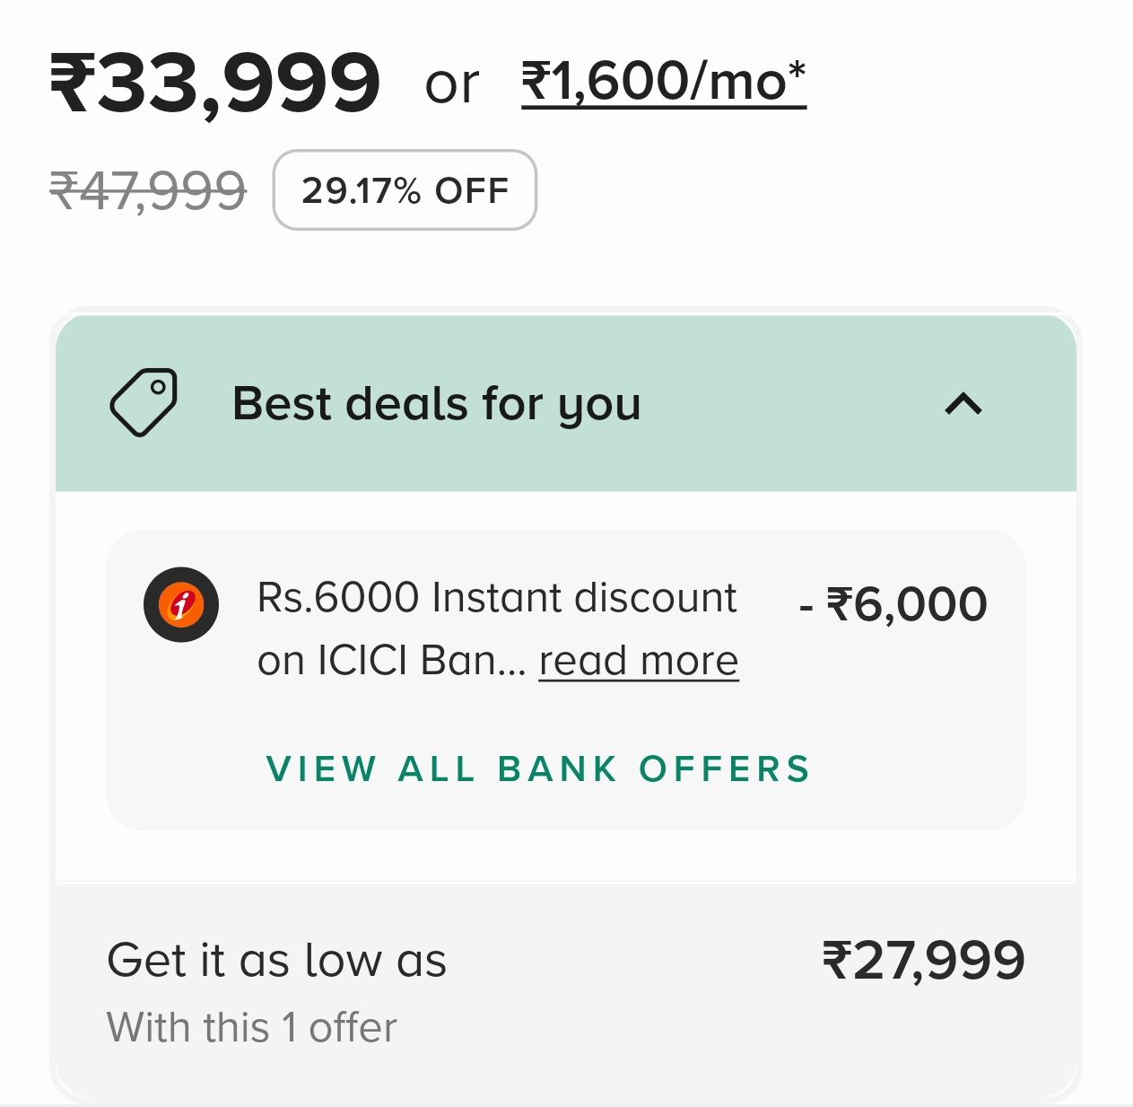
Task: Click the asterisk after ₹1,600/mo
Action: point(797,70)
